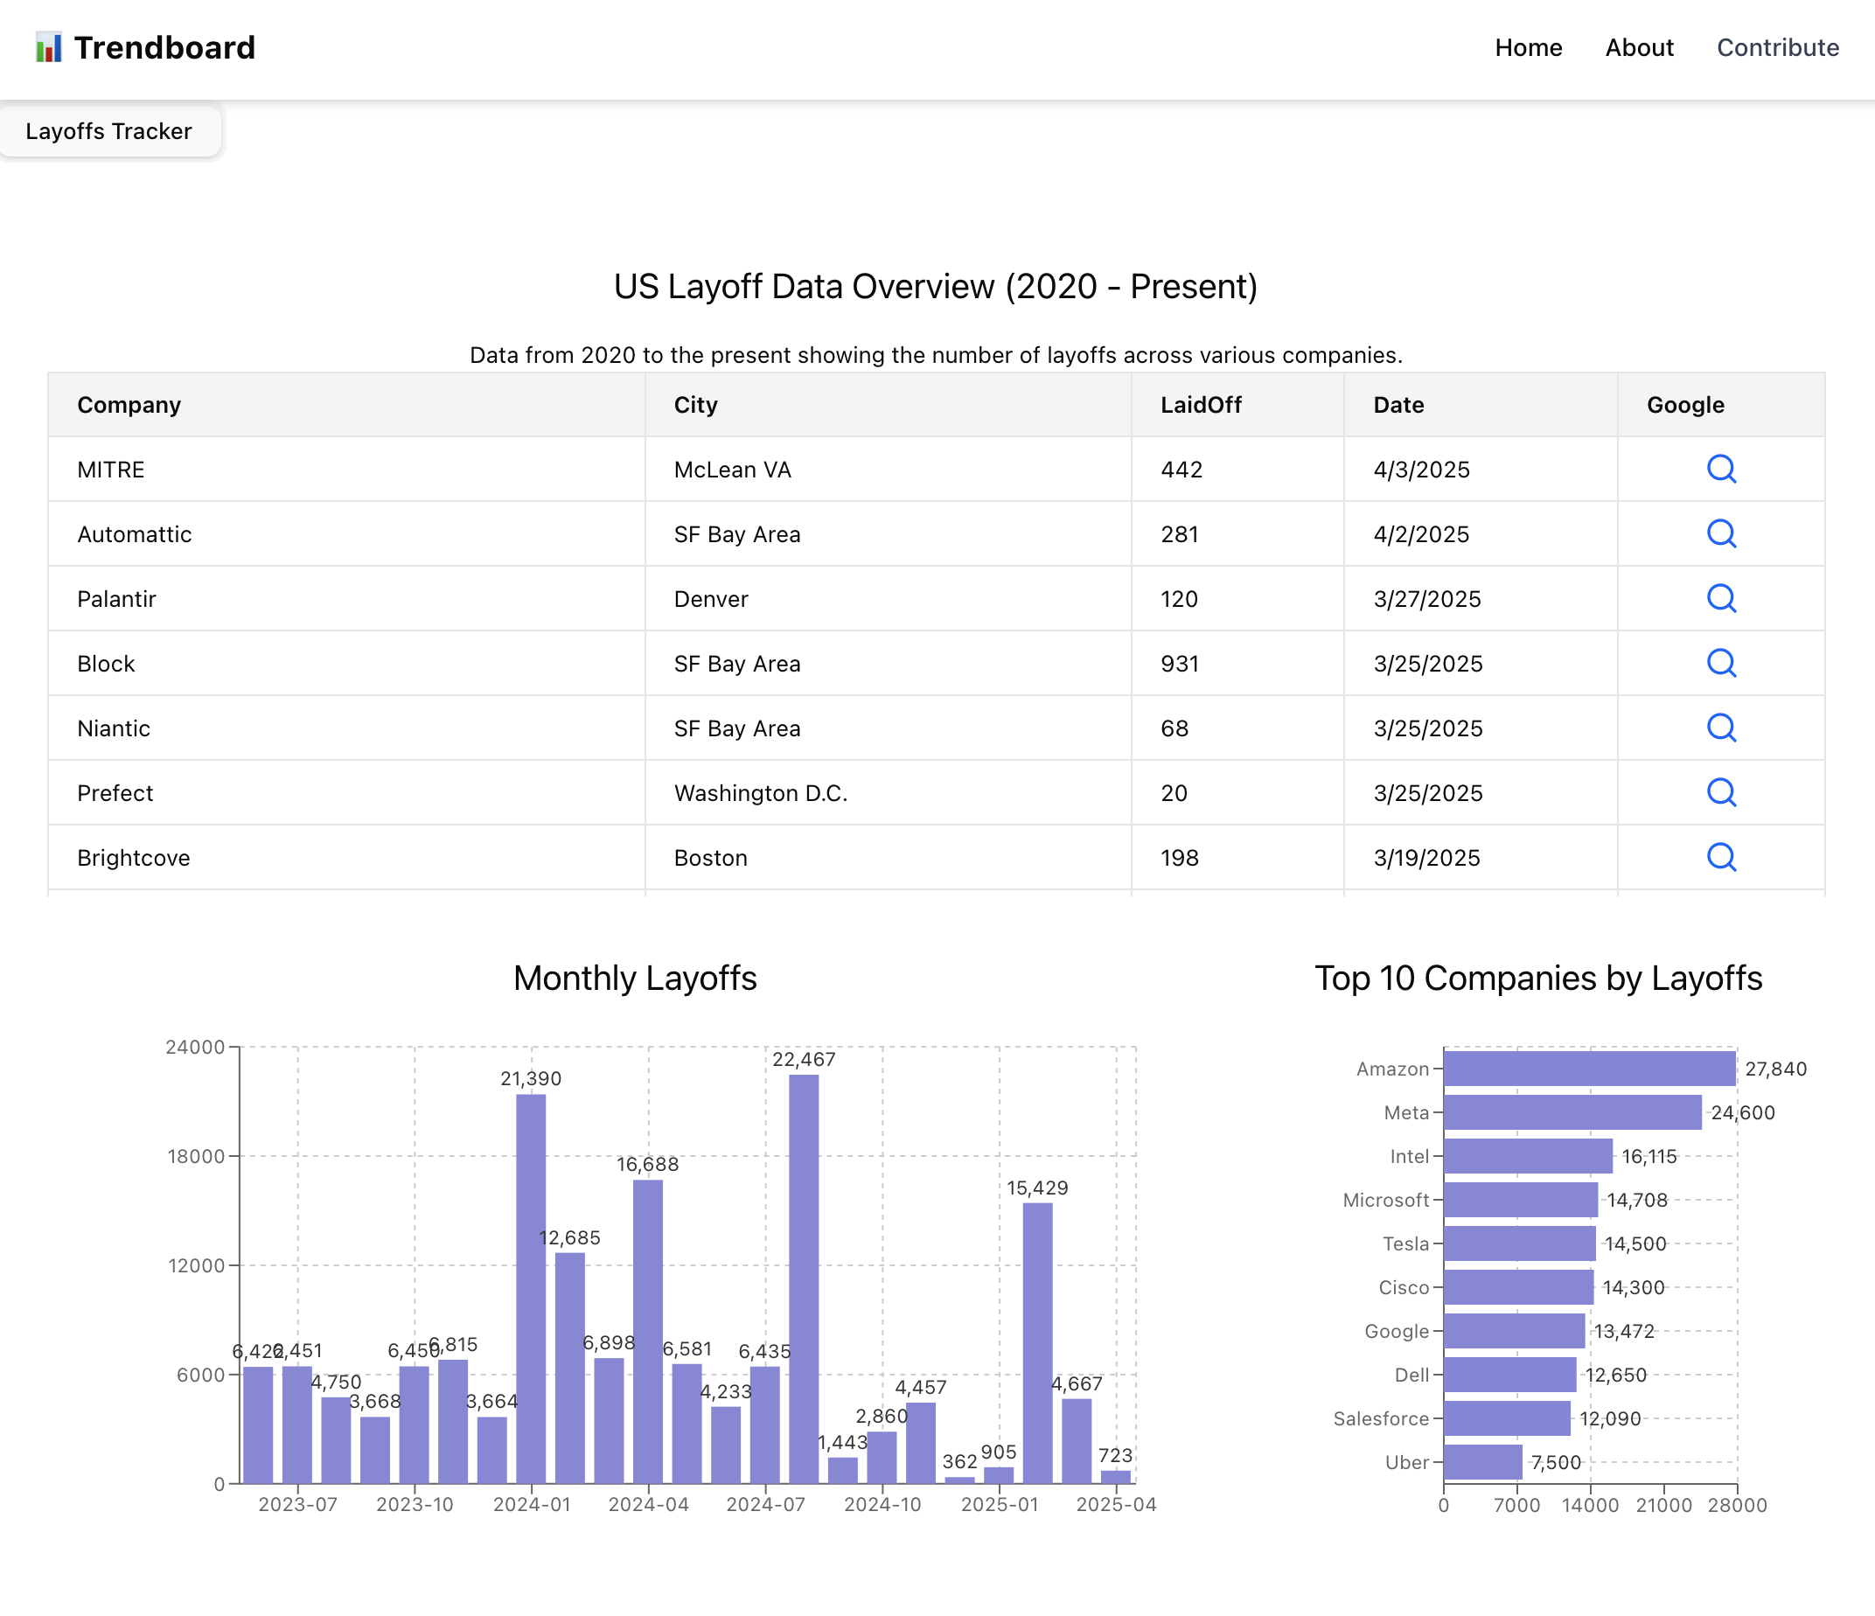This screenshot has height=1616, width=1875.
Task: Select the Block company cell
Action: pyautogui.click(x=346, y=663)
